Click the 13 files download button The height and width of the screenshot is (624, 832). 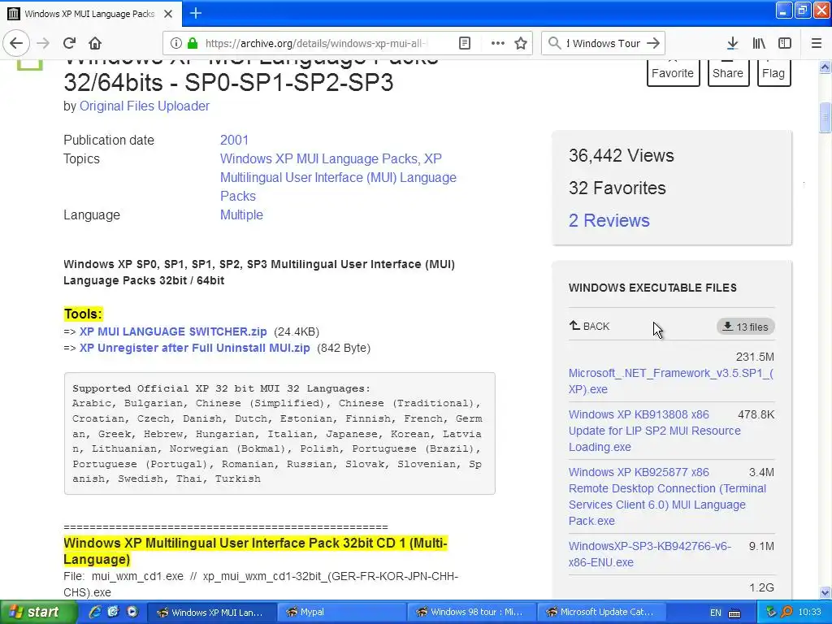[x=746, y=327]
